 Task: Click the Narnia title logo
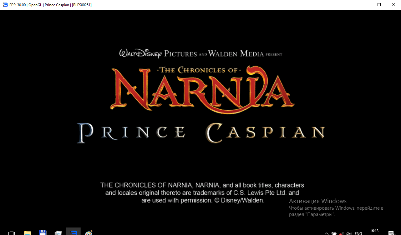coord(202,89)
